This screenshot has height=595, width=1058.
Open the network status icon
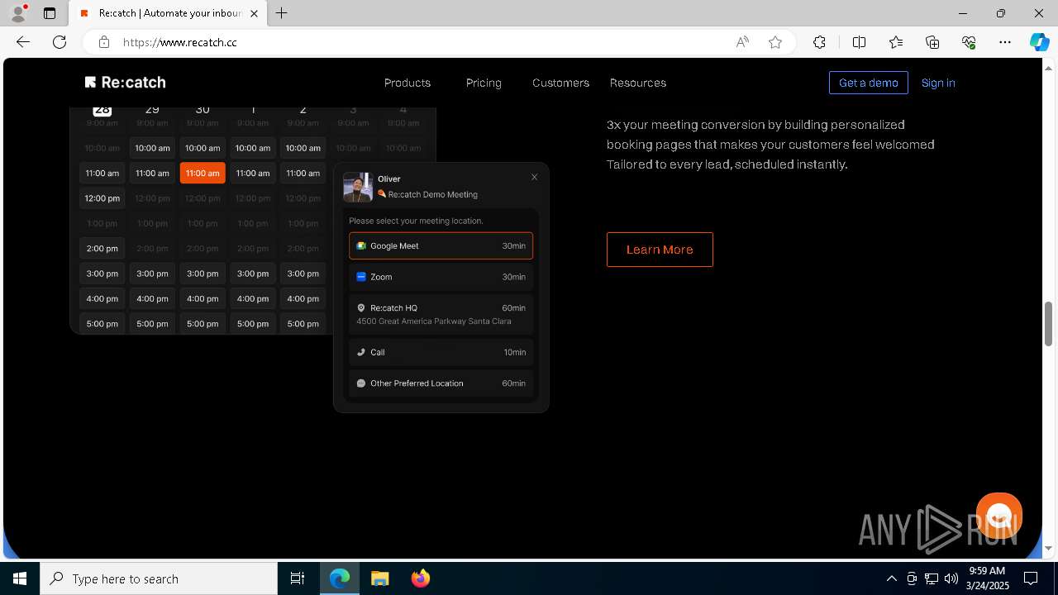tap(932, 578)
